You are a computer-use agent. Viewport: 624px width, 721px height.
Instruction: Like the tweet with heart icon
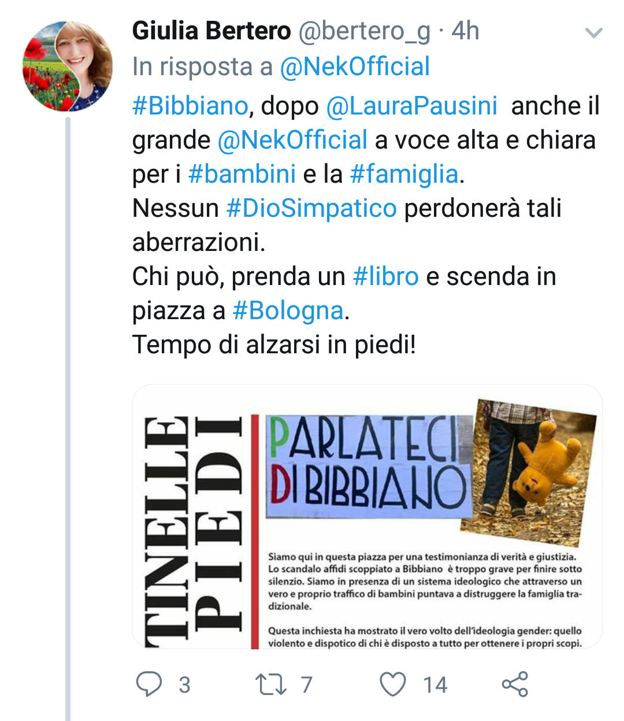[x=393, y=685]
